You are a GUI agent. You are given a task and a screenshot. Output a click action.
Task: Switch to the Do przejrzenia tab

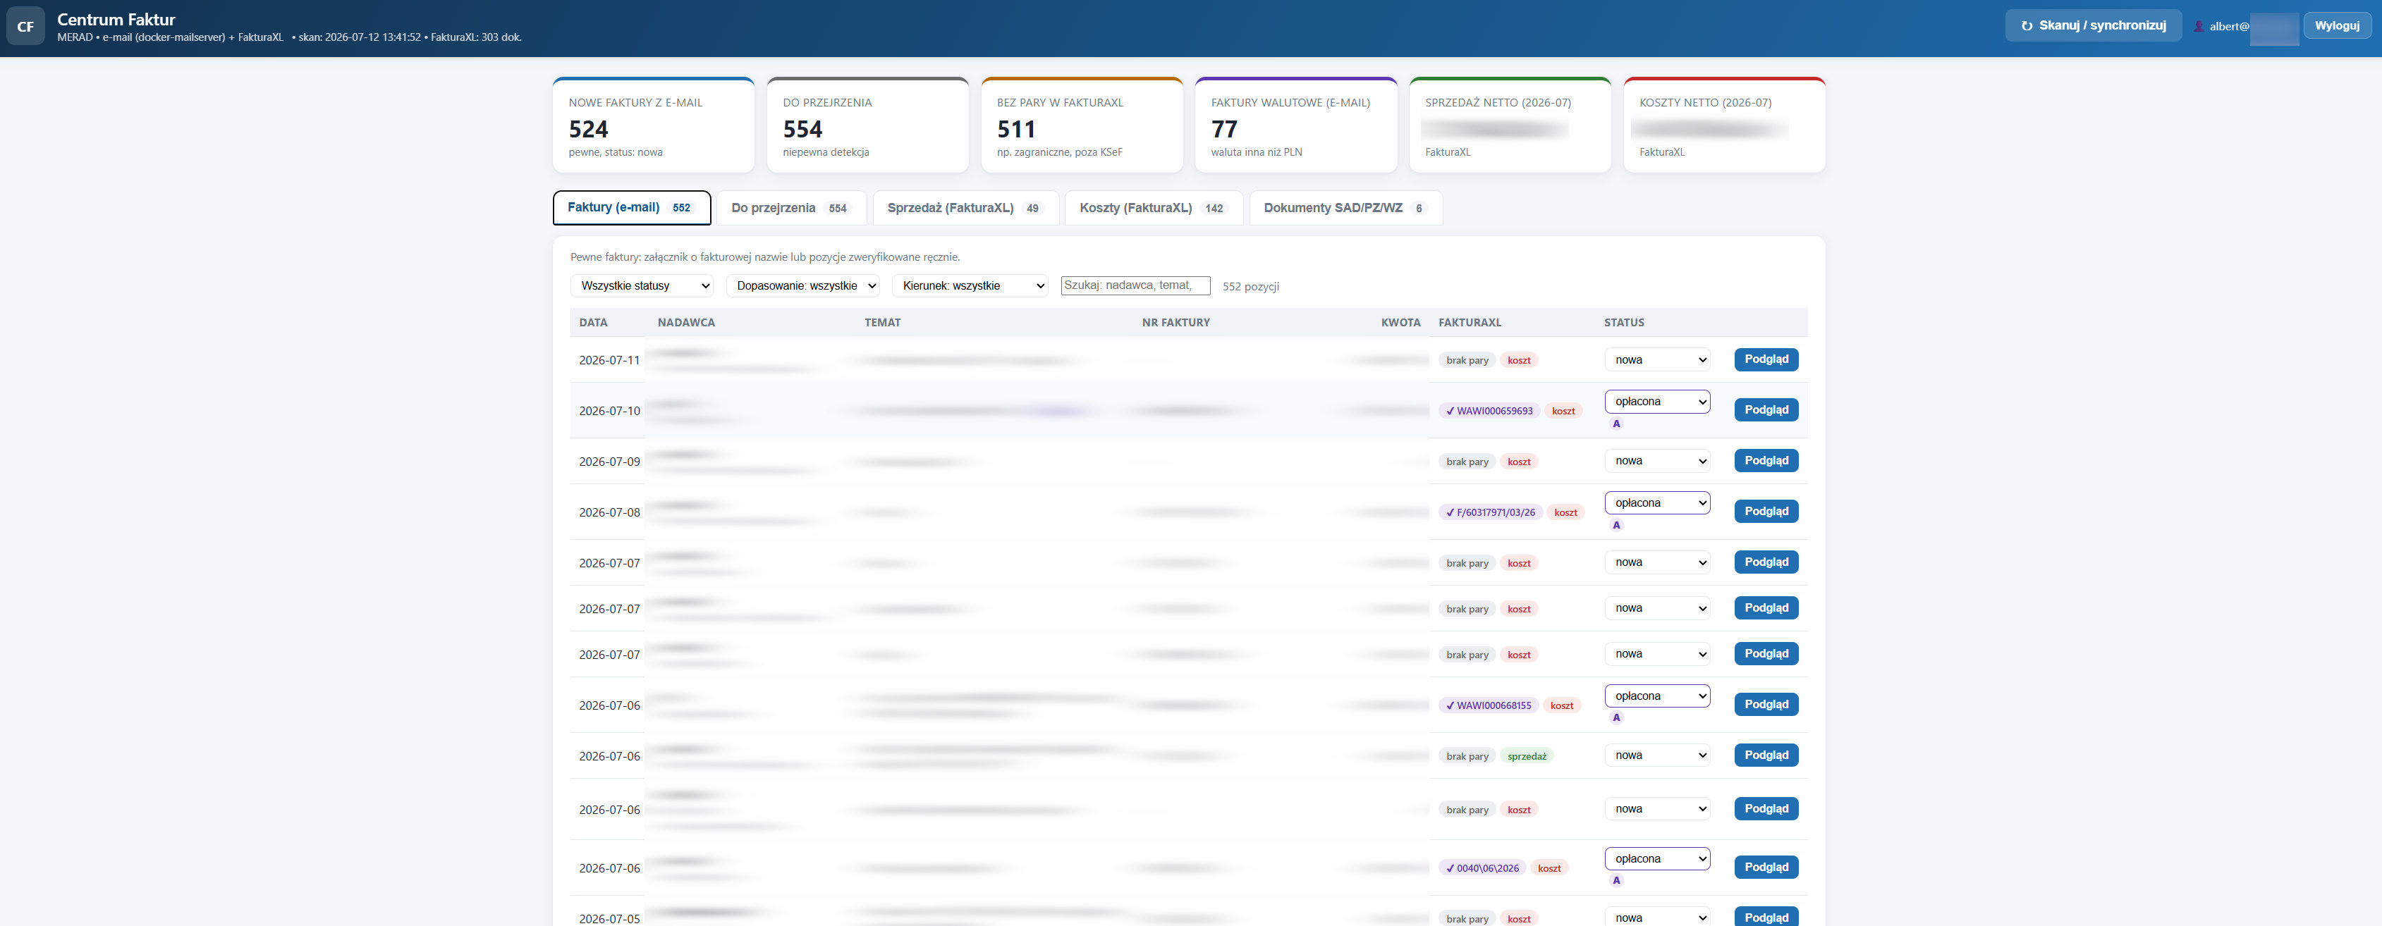coord(790,208)
